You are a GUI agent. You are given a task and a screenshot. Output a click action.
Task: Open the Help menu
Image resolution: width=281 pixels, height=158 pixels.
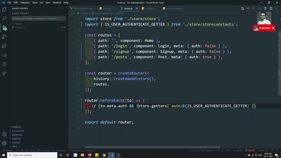(66, 3)
